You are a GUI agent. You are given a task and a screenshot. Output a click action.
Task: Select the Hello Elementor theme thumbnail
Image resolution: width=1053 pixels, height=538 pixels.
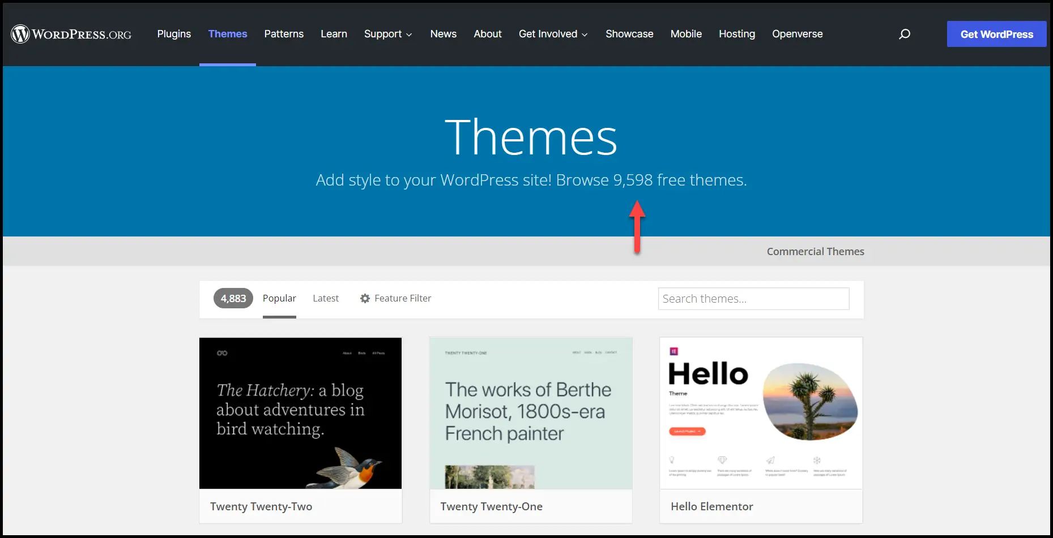[761, 413]
